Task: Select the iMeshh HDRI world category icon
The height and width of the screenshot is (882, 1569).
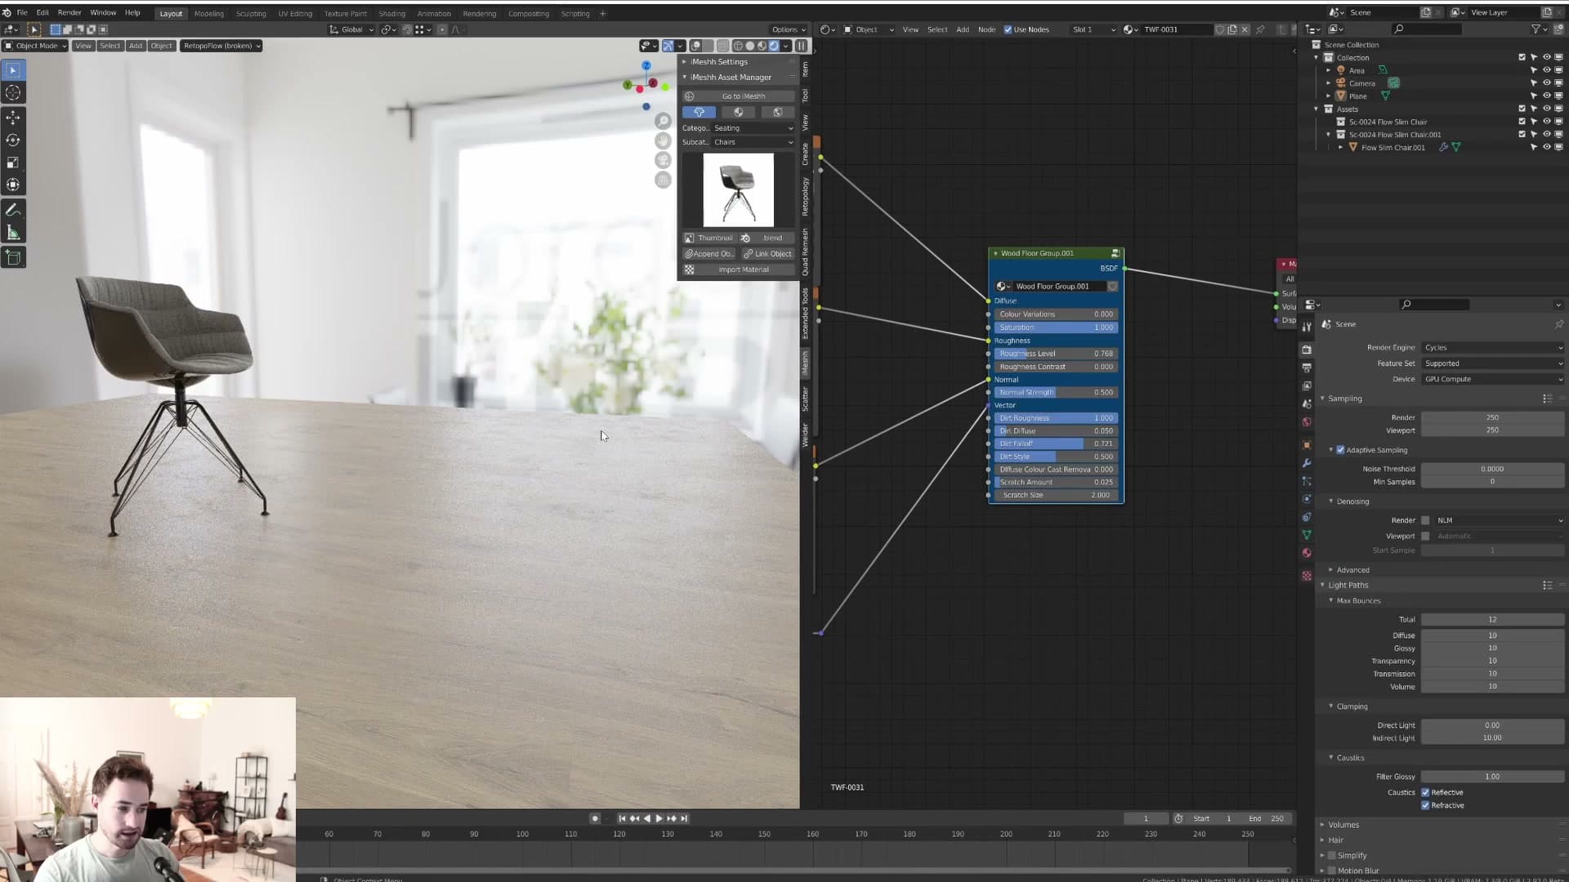Action: 777,112
